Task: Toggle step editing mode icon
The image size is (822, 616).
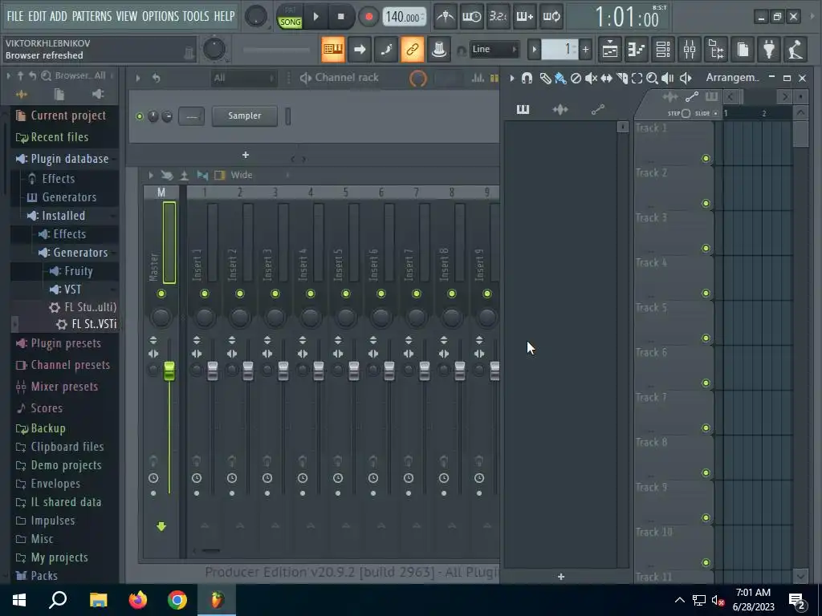Action: (x=386, y=49)
